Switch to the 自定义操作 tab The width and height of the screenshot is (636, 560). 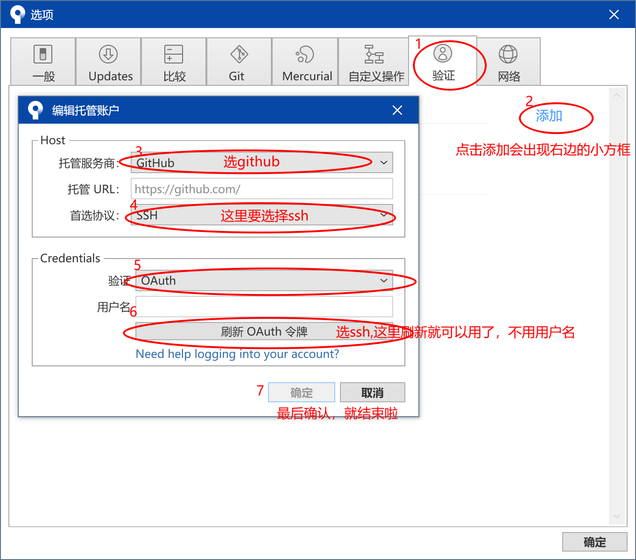coord(374,62)
